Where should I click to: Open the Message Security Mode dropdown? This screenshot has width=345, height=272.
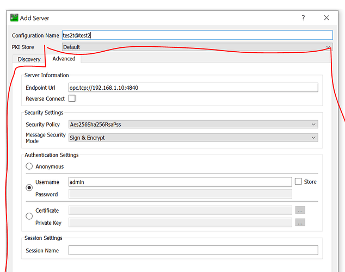click(x=193, y=138)
